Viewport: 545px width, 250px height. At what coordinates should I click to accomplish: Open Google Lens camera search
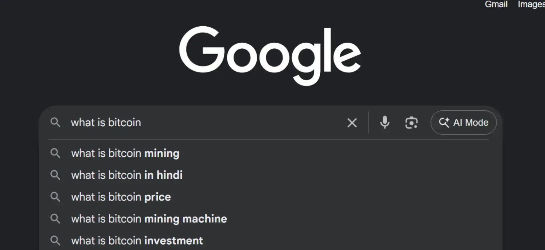point(411,123)
